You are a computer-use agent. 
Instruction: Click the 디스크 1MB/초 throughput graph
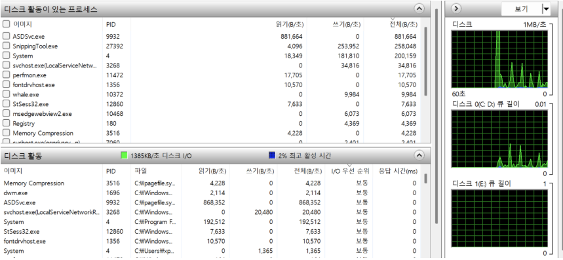pos(499,59)
